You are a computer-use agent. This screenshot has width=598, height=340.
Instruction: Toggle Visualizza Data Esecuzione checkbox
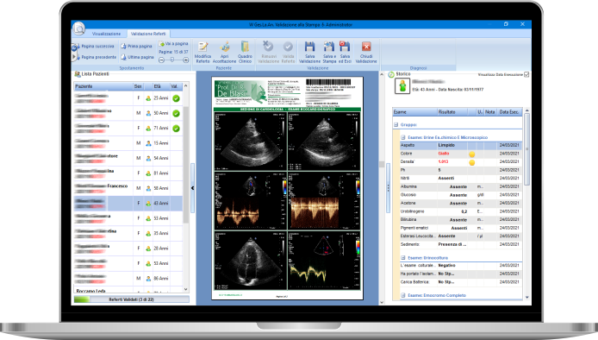pos(526,74)
